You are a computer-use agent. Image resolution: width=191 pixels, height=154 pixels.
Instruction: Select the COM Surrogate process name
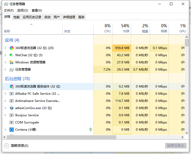tap(27, 122)
